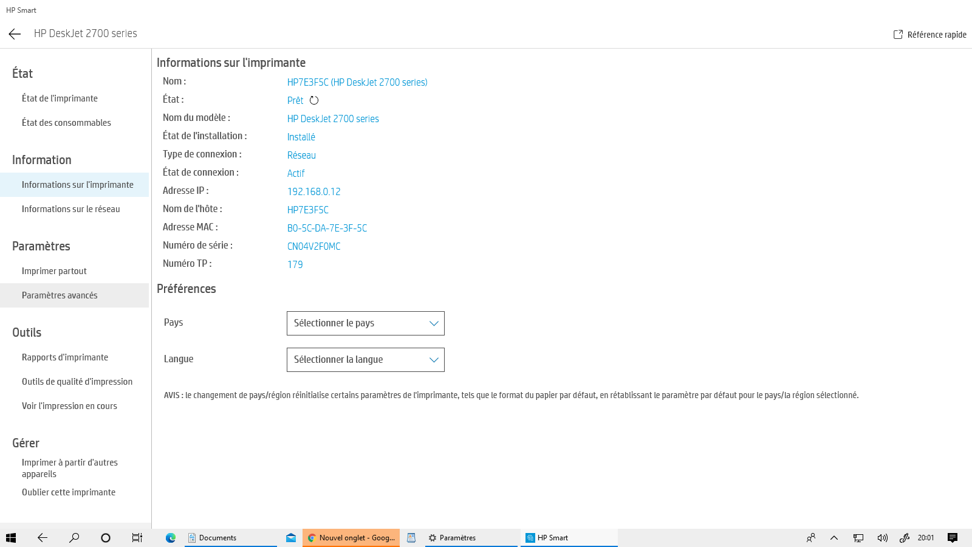Go back with the arrow icon

pyautogui.click(x=15, y=34)
